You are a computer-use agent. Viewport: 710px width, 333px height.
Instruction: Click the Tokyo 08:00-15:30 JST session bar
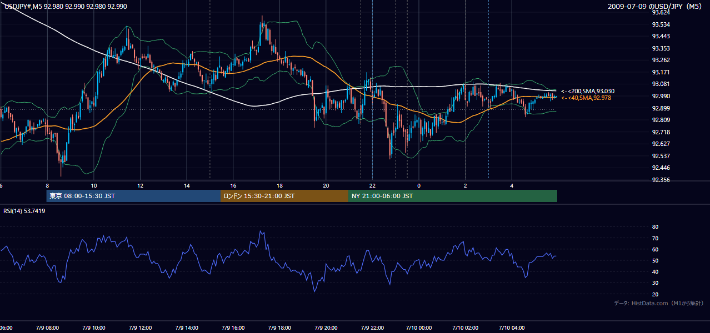134,196
